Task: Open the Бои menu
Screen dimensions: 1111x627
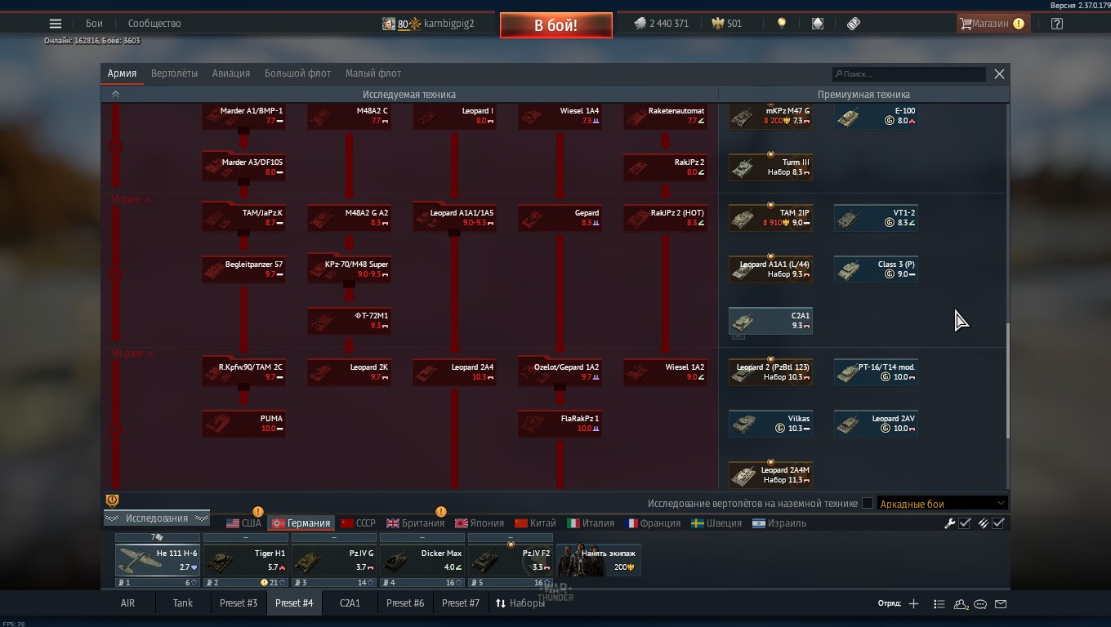Action: [x=95, y=24]
